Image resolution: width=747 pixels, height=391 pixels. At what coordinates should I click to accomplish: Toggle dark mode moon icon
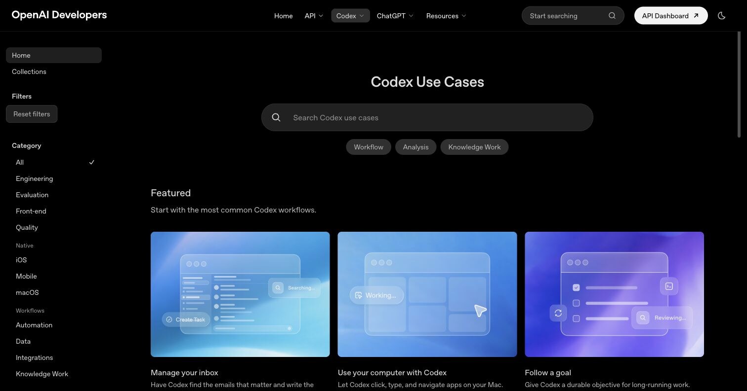click(722, 16)
